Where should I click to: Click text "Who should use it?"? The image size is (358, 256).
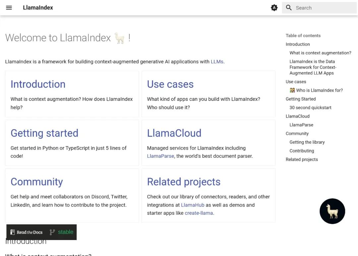[x=168, y=107]
